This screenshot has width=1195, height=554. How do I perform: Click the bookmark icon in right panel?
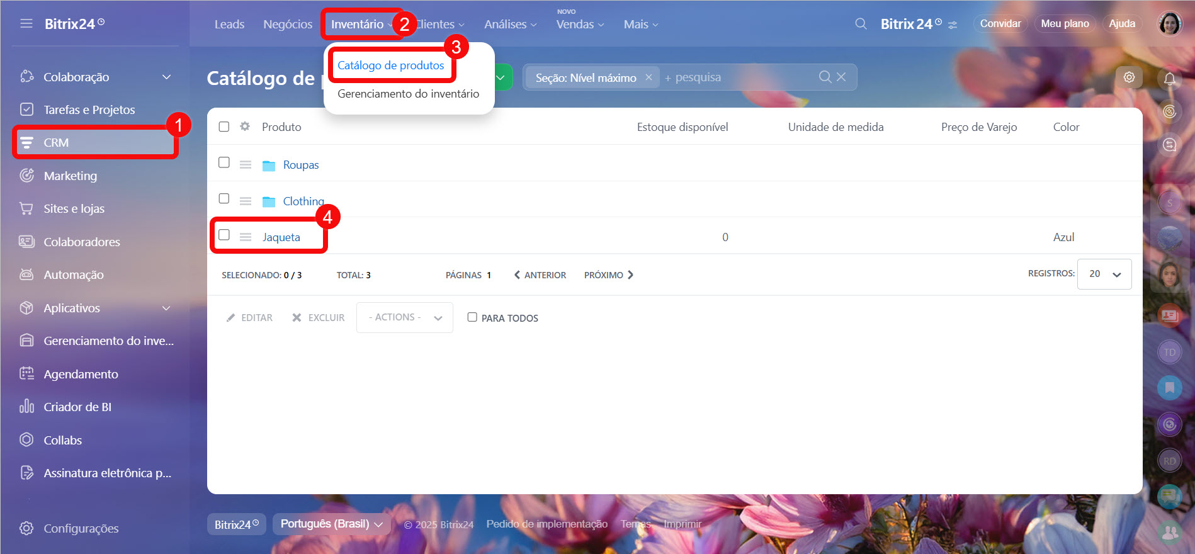click(x=1170, y=387)
